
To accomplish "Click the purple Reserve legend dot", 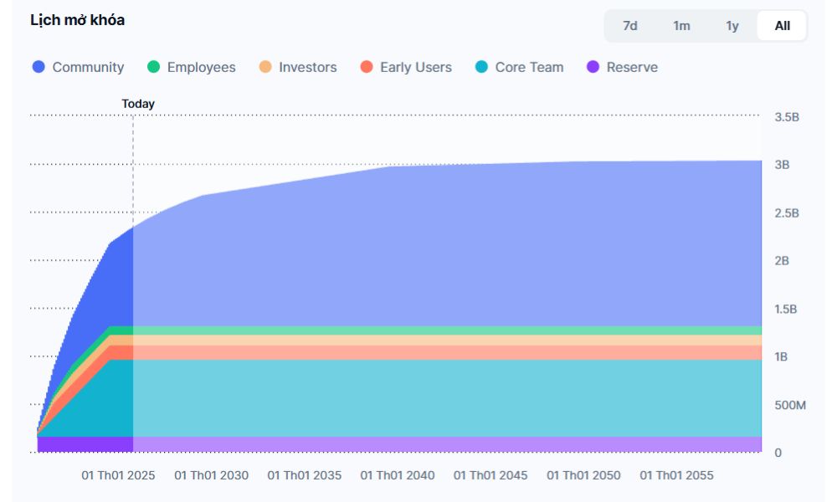I will pyautogui.click(x=593, y=68).
